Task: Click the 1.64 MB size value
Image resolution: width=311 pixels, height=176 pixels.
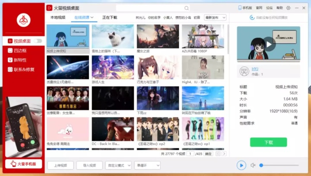Action: point(290,99)
